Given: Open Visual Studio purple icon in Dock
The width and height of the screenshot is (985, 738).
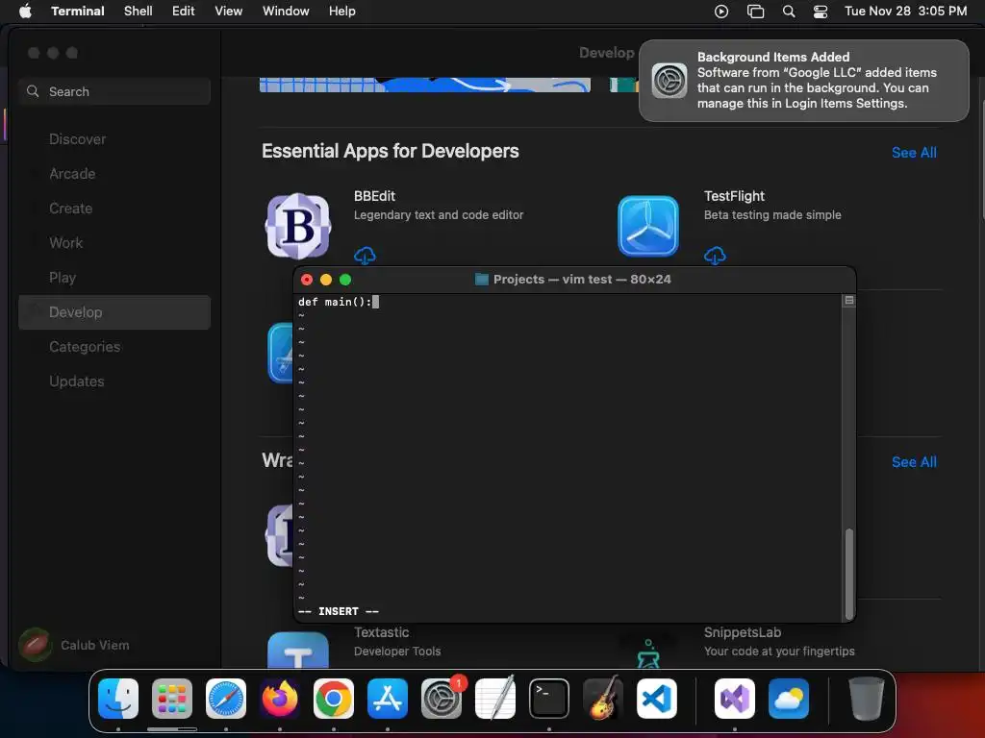Looking at the screenshot, I should [x=735, y=699].
